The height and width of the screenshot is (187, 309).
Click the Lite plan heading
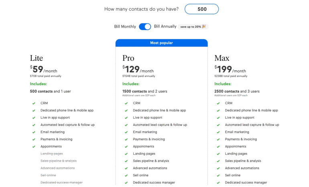tap(37, 58)
